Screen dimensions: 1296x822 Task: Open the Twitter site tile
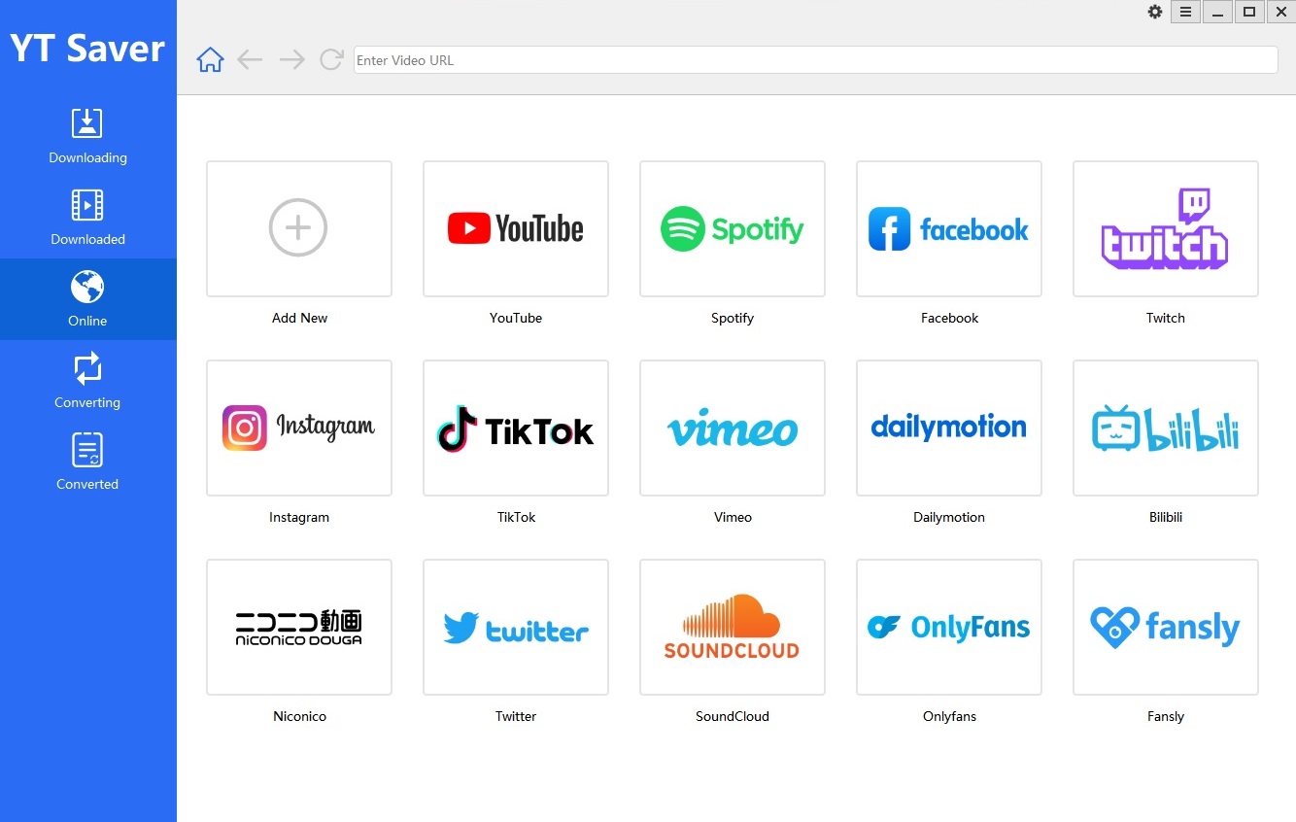pos(516,627)
